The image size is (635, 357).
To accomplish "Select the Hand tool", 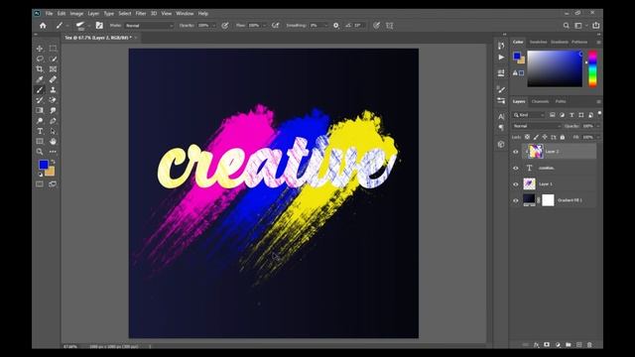I will [x=53, y=141].
